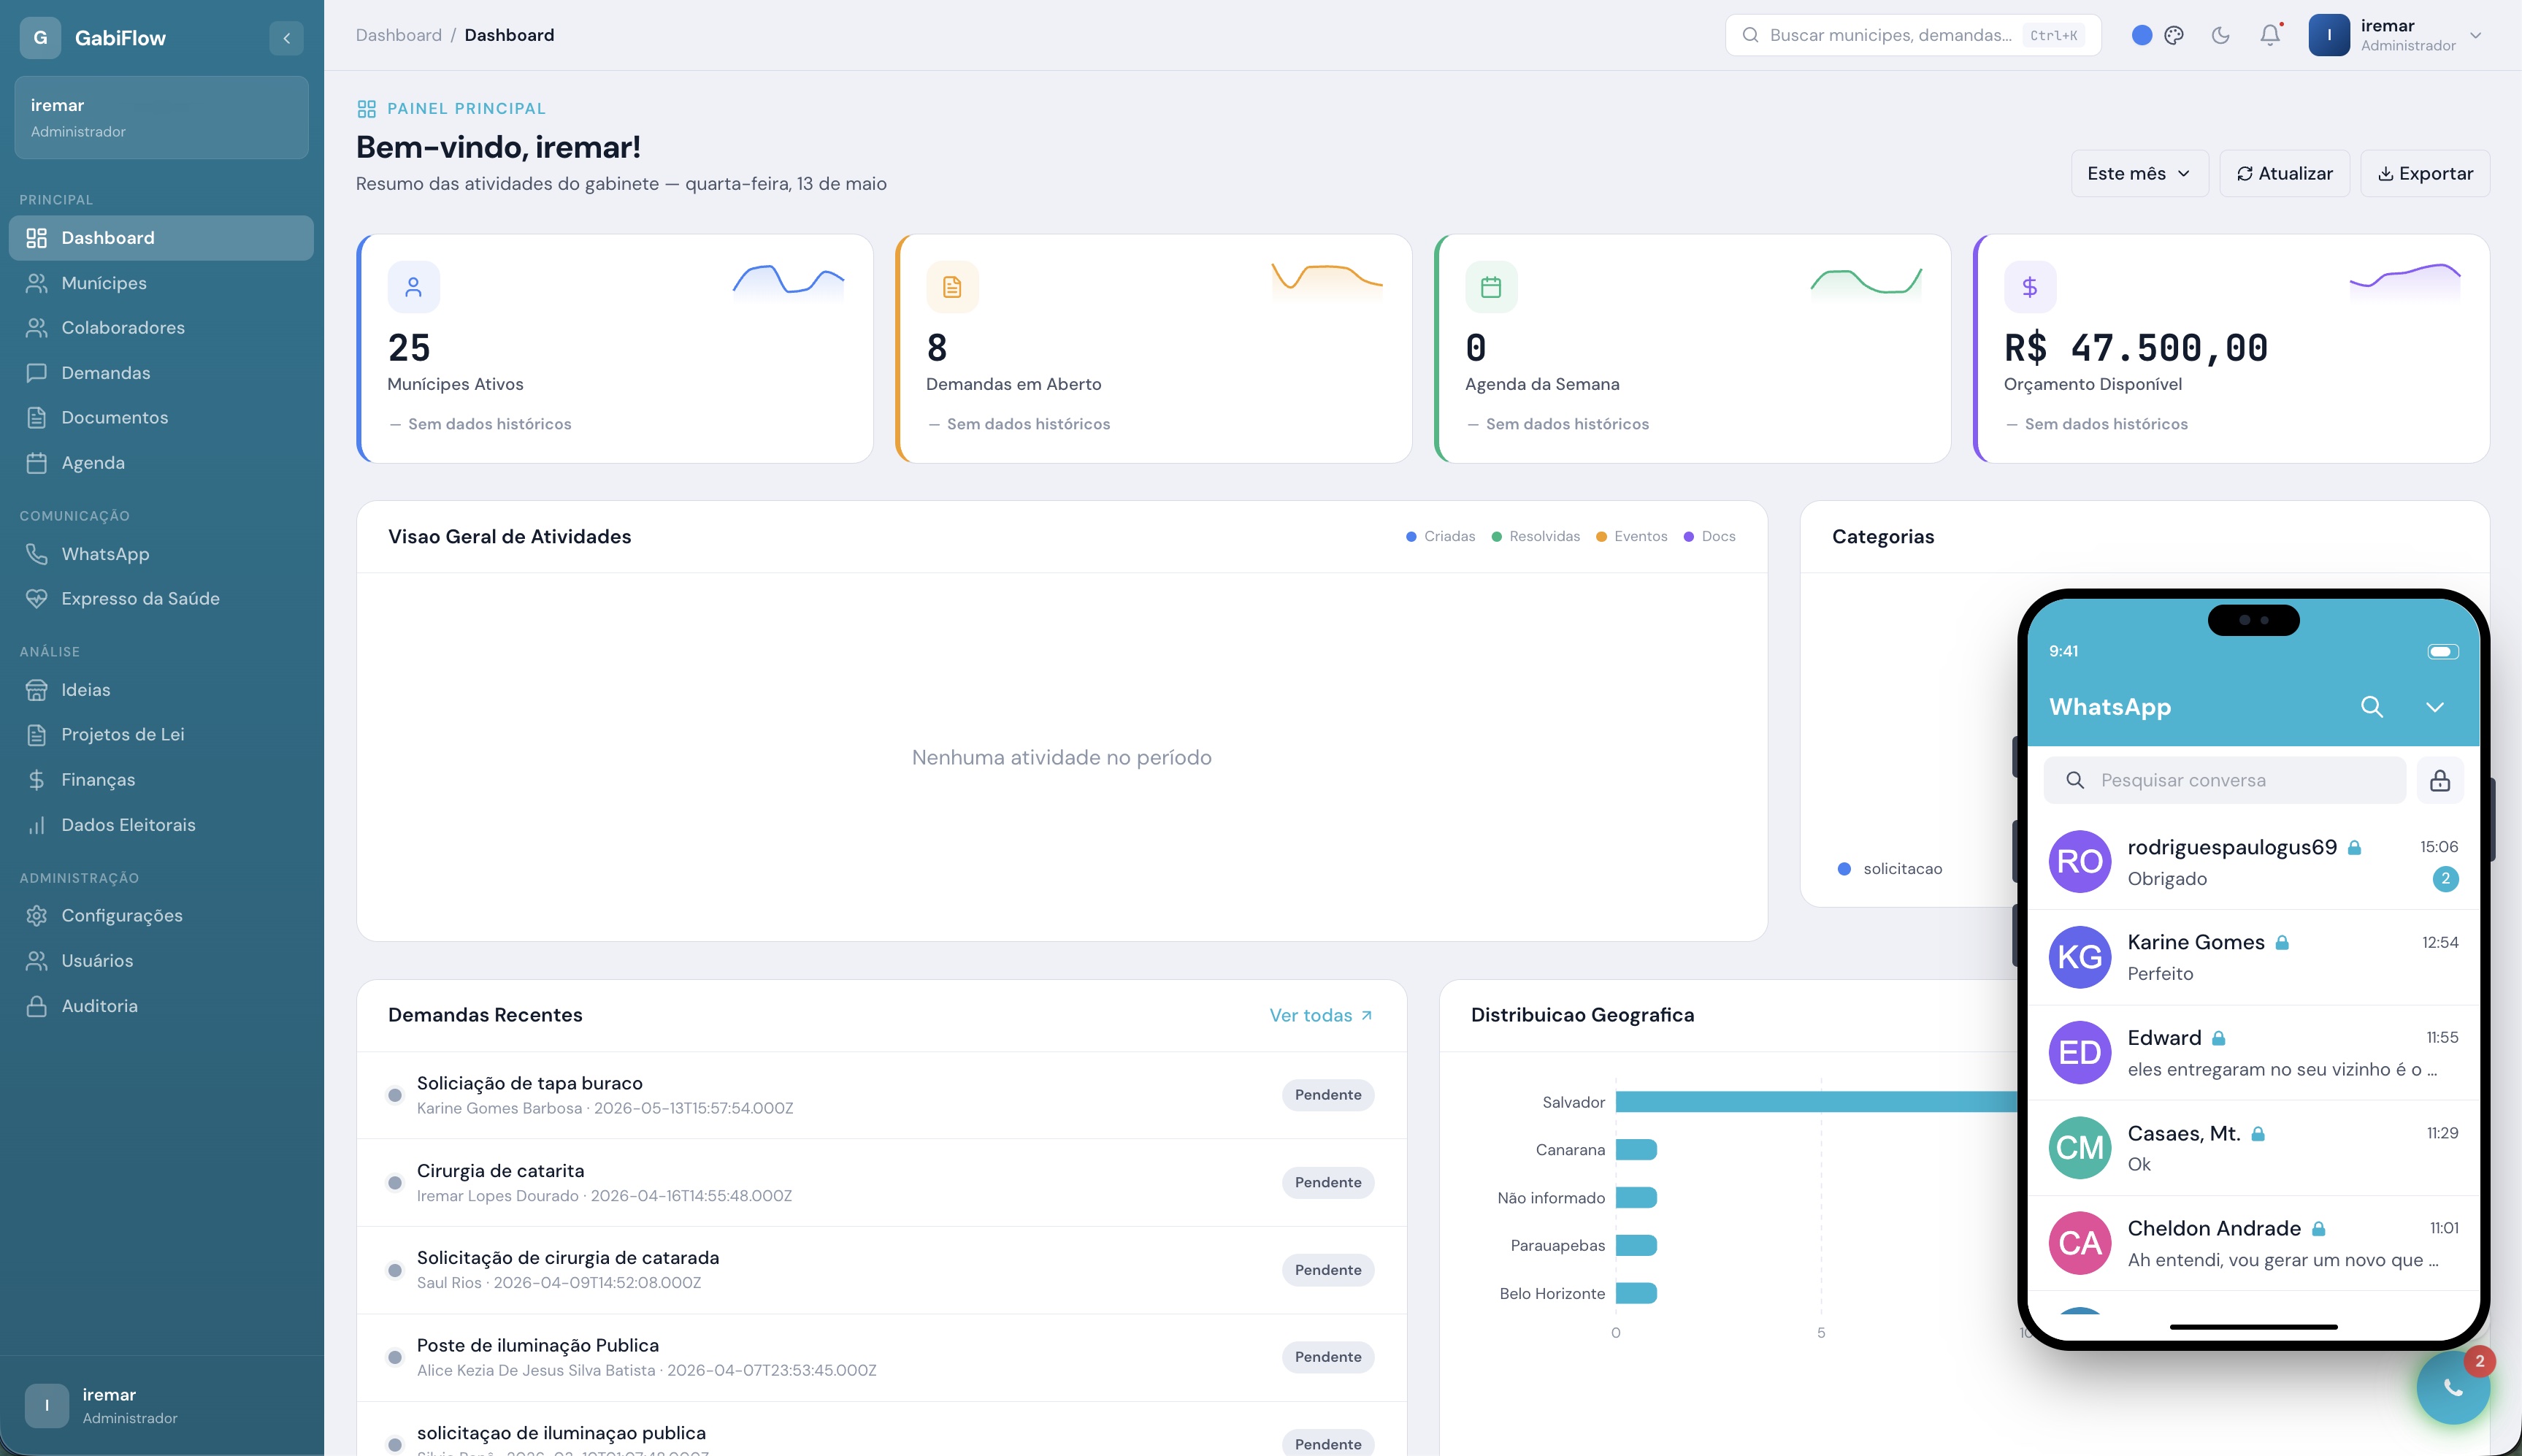Open the Este mês period dropdown
The image size is (2522, 1456).
coord(2139,173)
